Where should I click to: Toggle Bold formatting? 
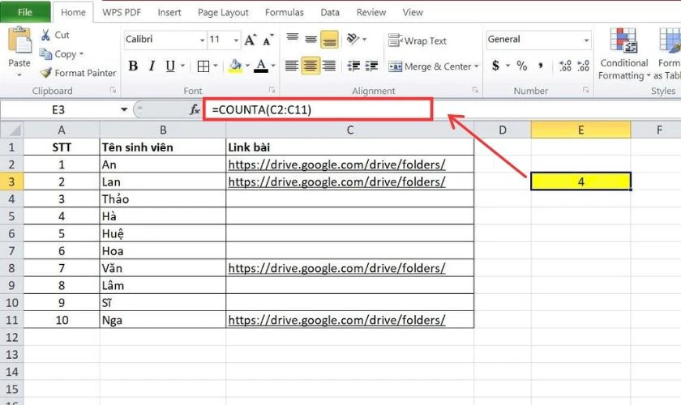133,66
